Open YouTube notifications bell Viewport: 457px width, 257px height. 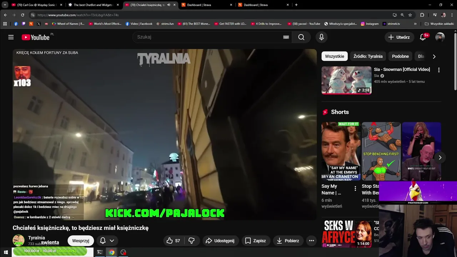(x=423, y=37)
